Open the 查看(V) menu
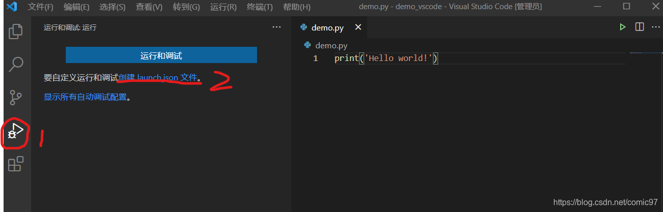 (x=149, y=7)
